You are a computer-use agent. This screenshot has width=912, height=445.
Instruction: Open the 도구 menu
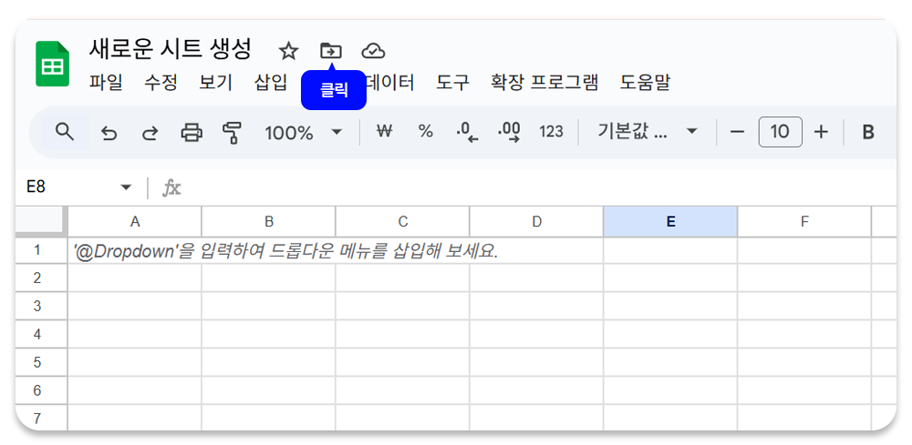coord(452,83)
